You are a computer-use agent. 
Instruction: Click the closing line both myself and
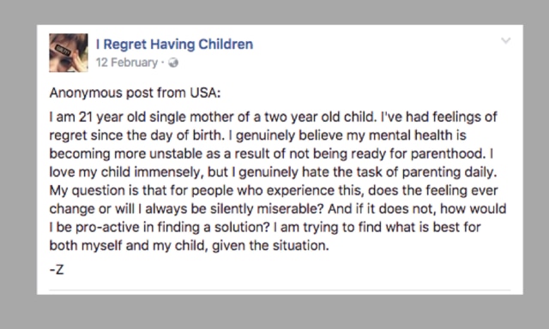(189, 245)
